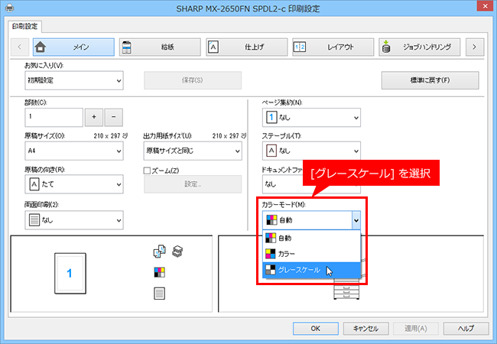
Task: Open the お気に入り 初期設定 dropdown
Action: 74,80
